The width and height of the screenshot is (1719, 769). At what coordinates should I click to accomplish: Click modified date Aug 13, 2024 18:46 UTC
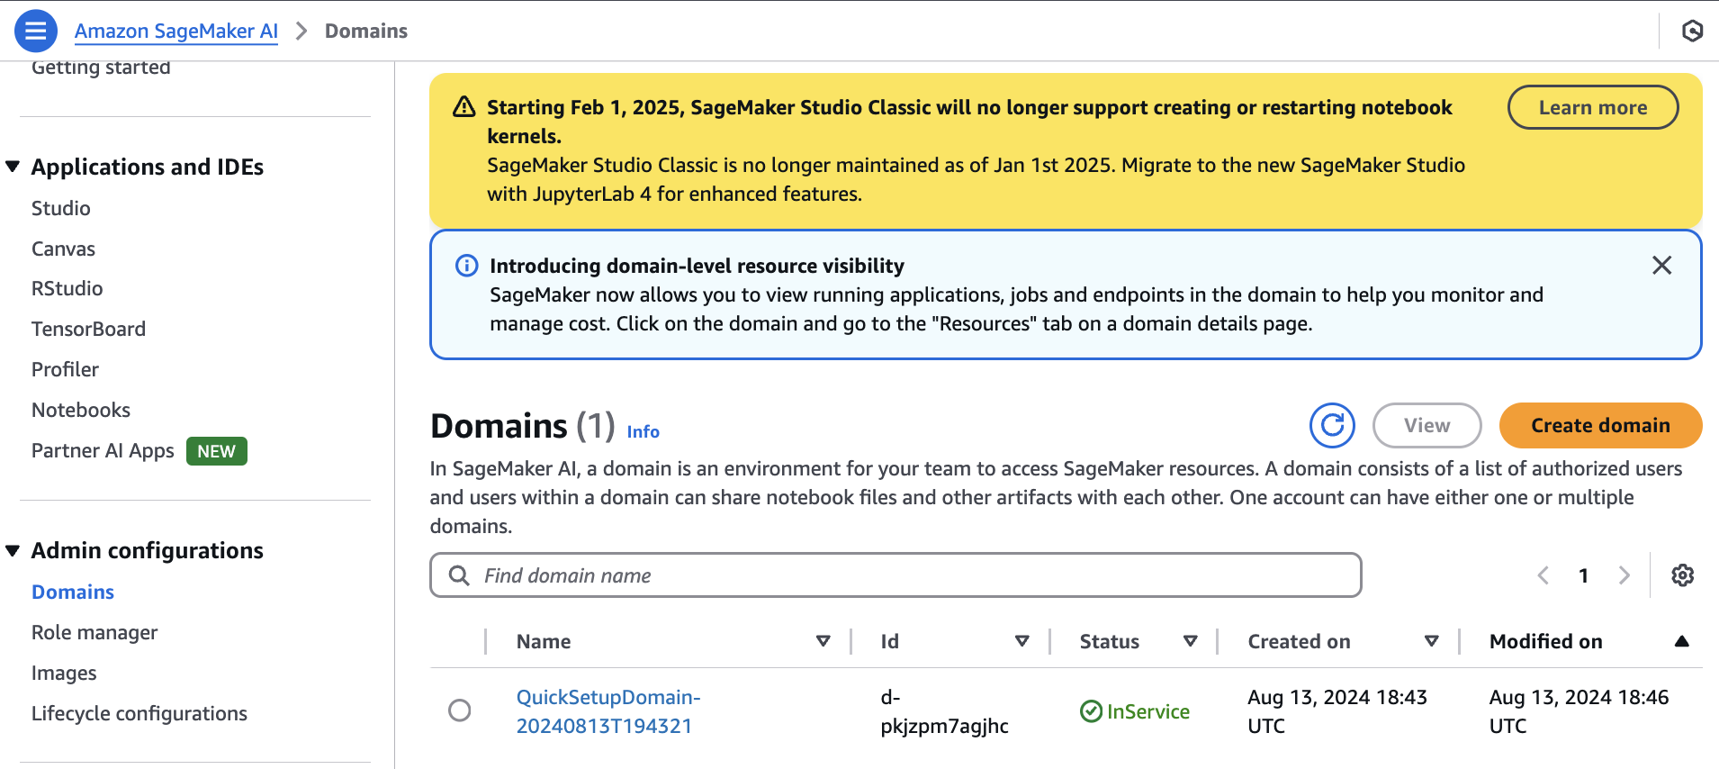click(x=1579, y=711)
